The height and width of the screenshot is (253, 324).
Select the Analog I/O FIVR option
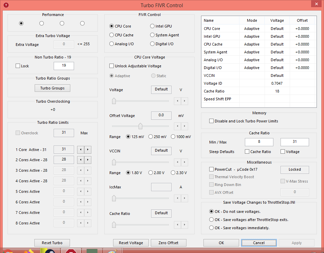pos(122,44)
